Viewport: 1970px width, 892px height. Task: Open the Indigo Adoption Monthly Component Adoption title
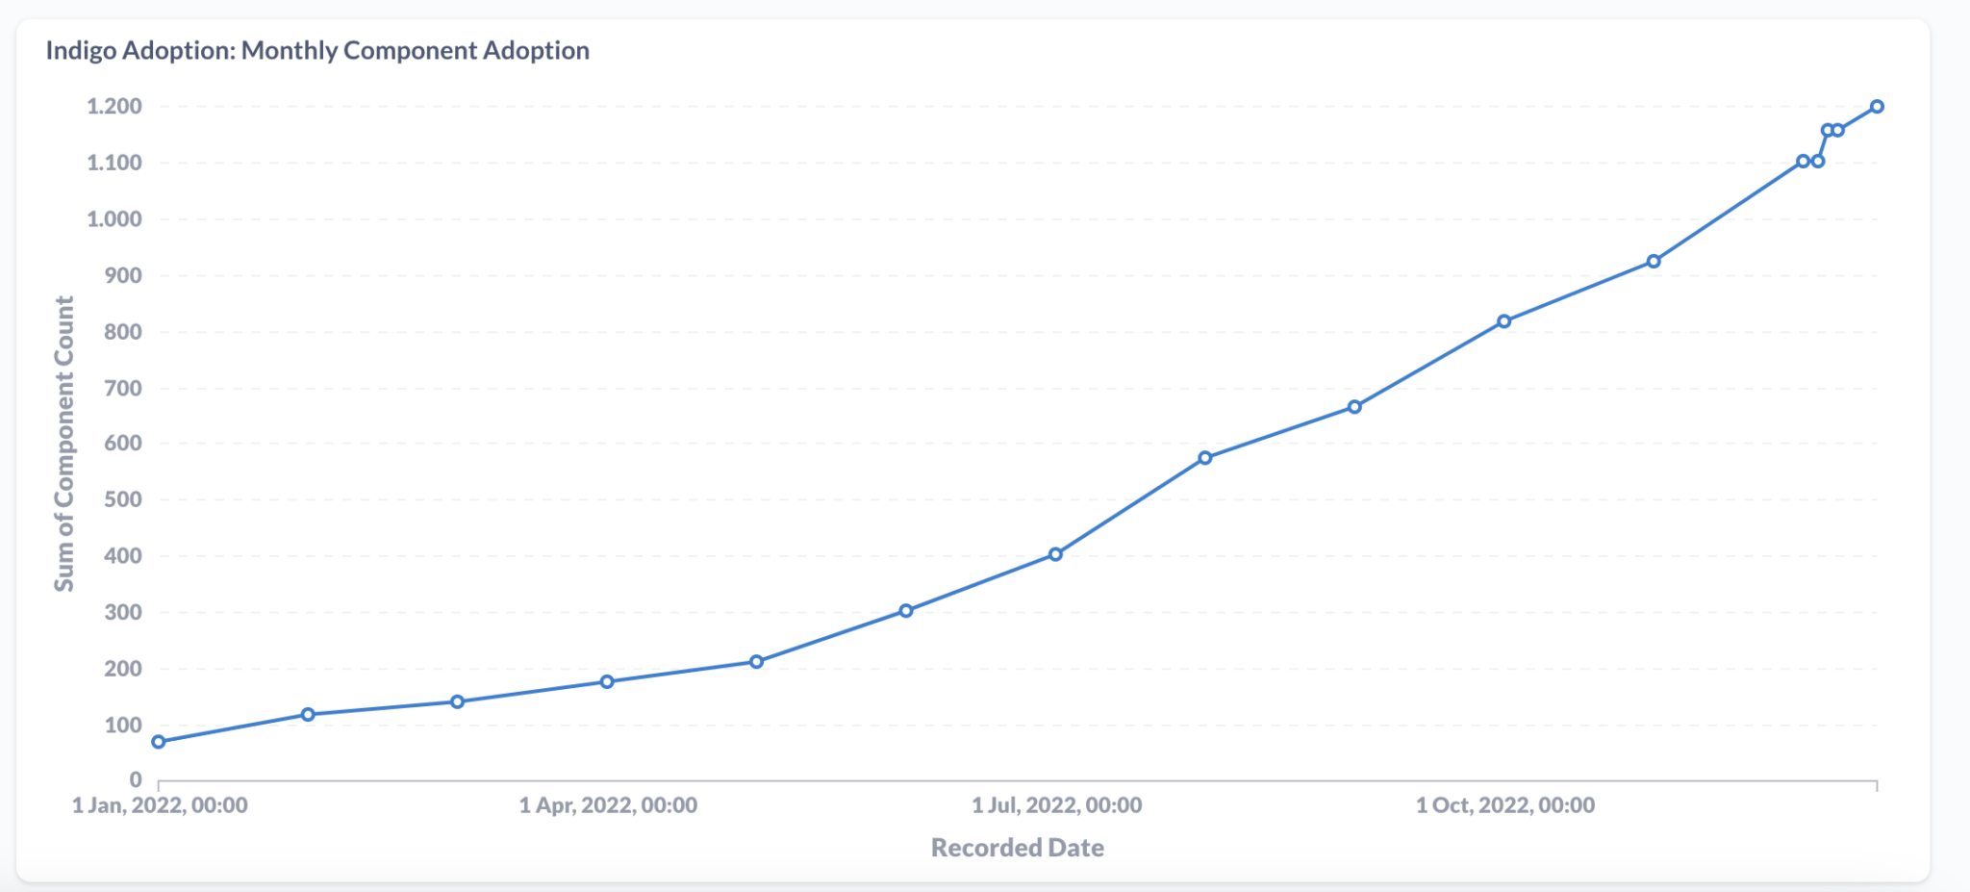317,50
